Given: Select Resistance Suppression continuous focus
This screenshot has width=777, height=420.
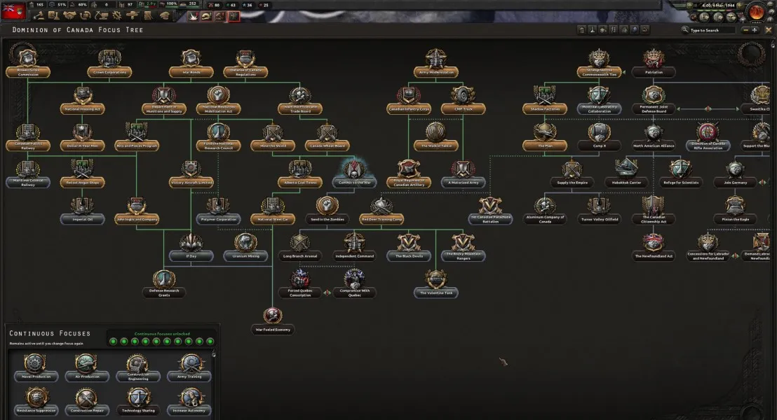Looking at the screenshot, I should pyautogui.click(x=36, y=401).
